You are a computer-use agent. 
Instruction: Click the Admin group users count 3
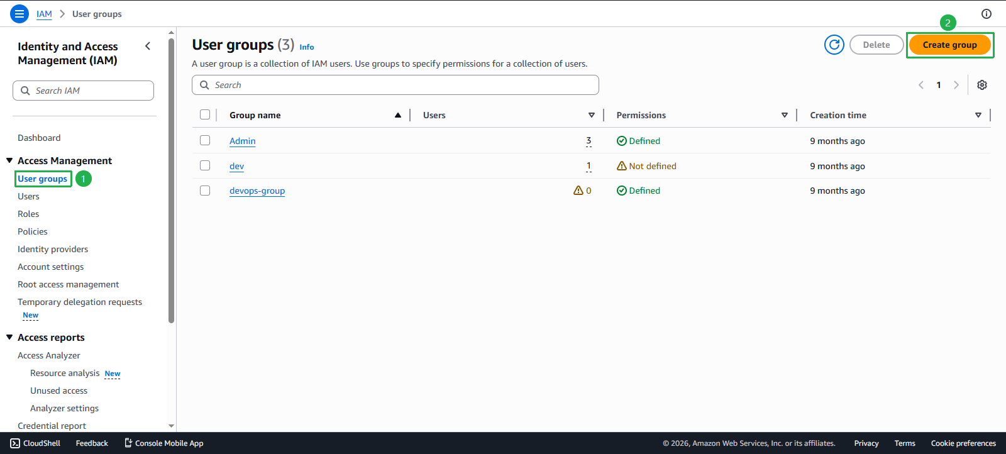[589, 141]
